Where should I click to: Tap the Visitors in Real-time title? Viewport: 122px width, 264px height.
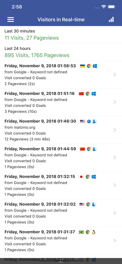[61, 20]
